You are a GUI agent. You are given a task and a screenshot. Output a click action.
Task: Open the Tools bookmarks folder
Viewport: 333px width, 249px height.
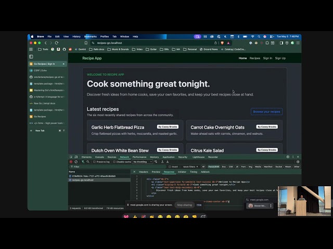tap(43, 49)
